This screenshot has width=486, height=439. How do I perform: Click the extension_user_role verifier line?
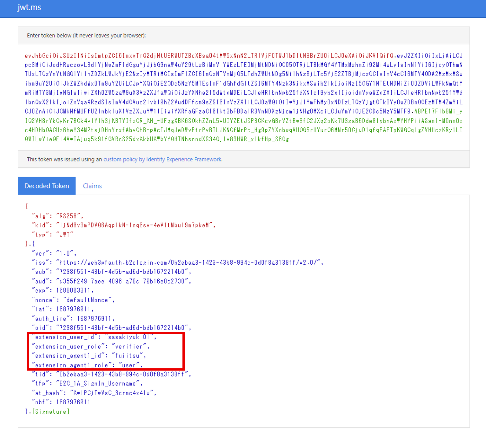point(91,347)
